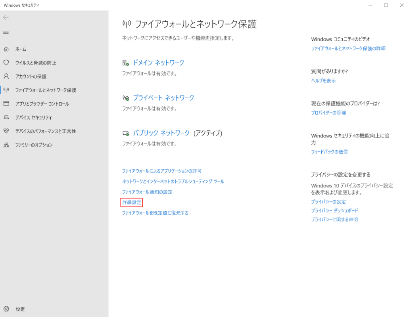This screenshot has width=409, height=317.
Task: Open the ドメイン ネットワーク link
Action: coord(159,63)
